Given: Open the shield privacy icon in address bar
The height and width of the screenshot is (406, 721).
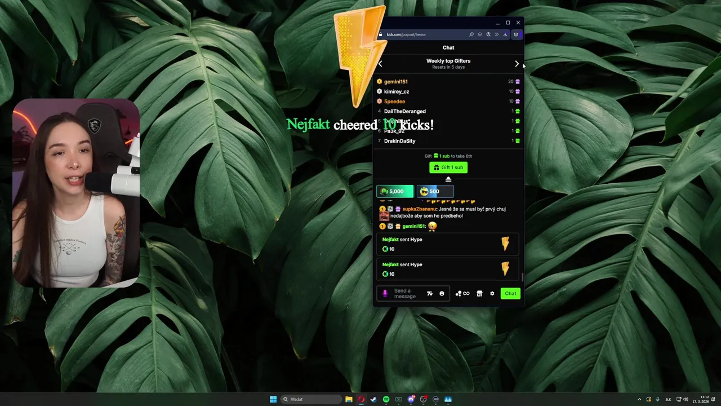Looking at the screenshot, I should (480, 34).
